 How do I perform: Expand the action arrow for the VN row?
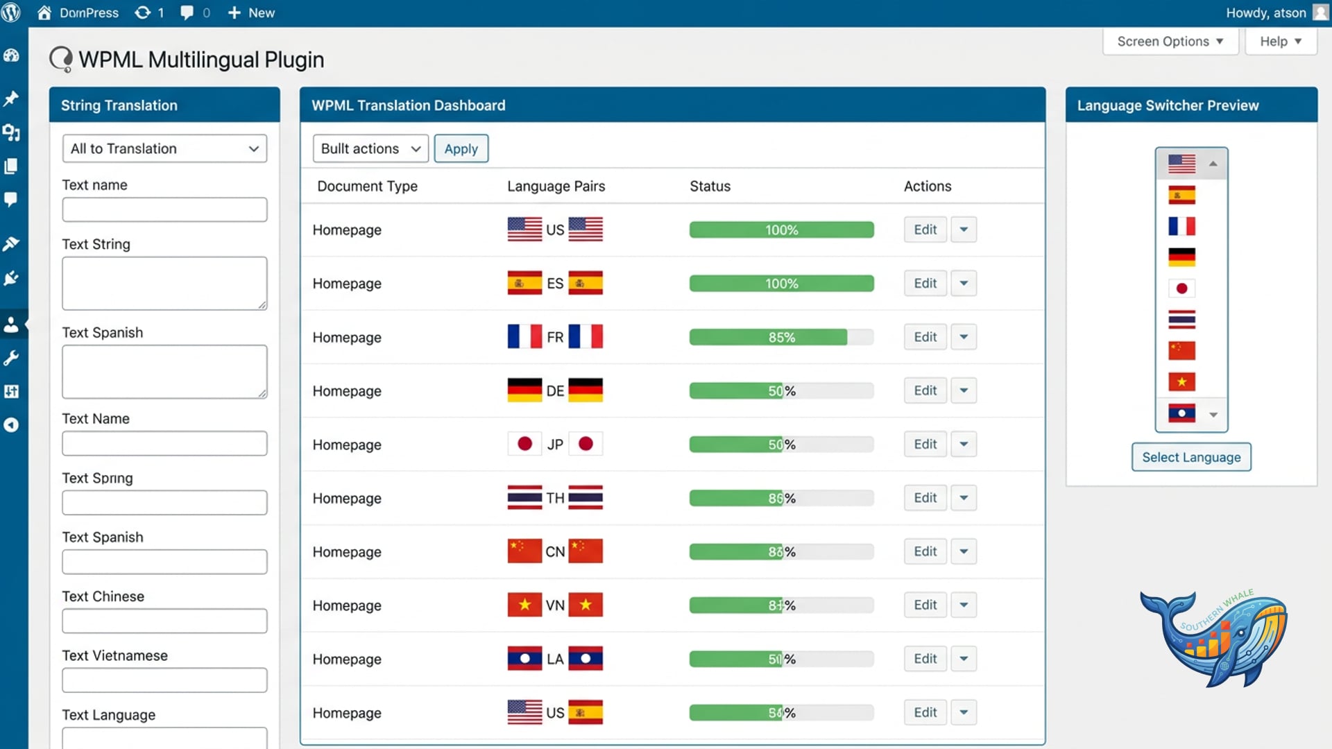pos(964,605)
